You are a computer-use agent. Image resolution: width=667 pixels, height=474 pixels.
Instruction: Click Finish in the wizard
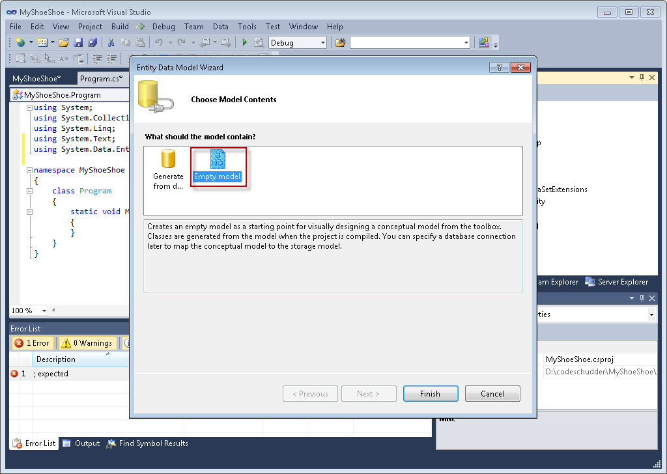pyautogui.click(x=431, y=394)
